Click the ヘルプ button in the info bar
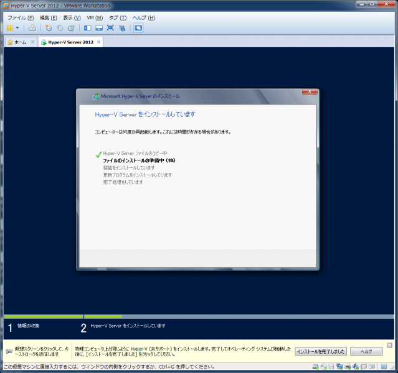 coord(366,351)
